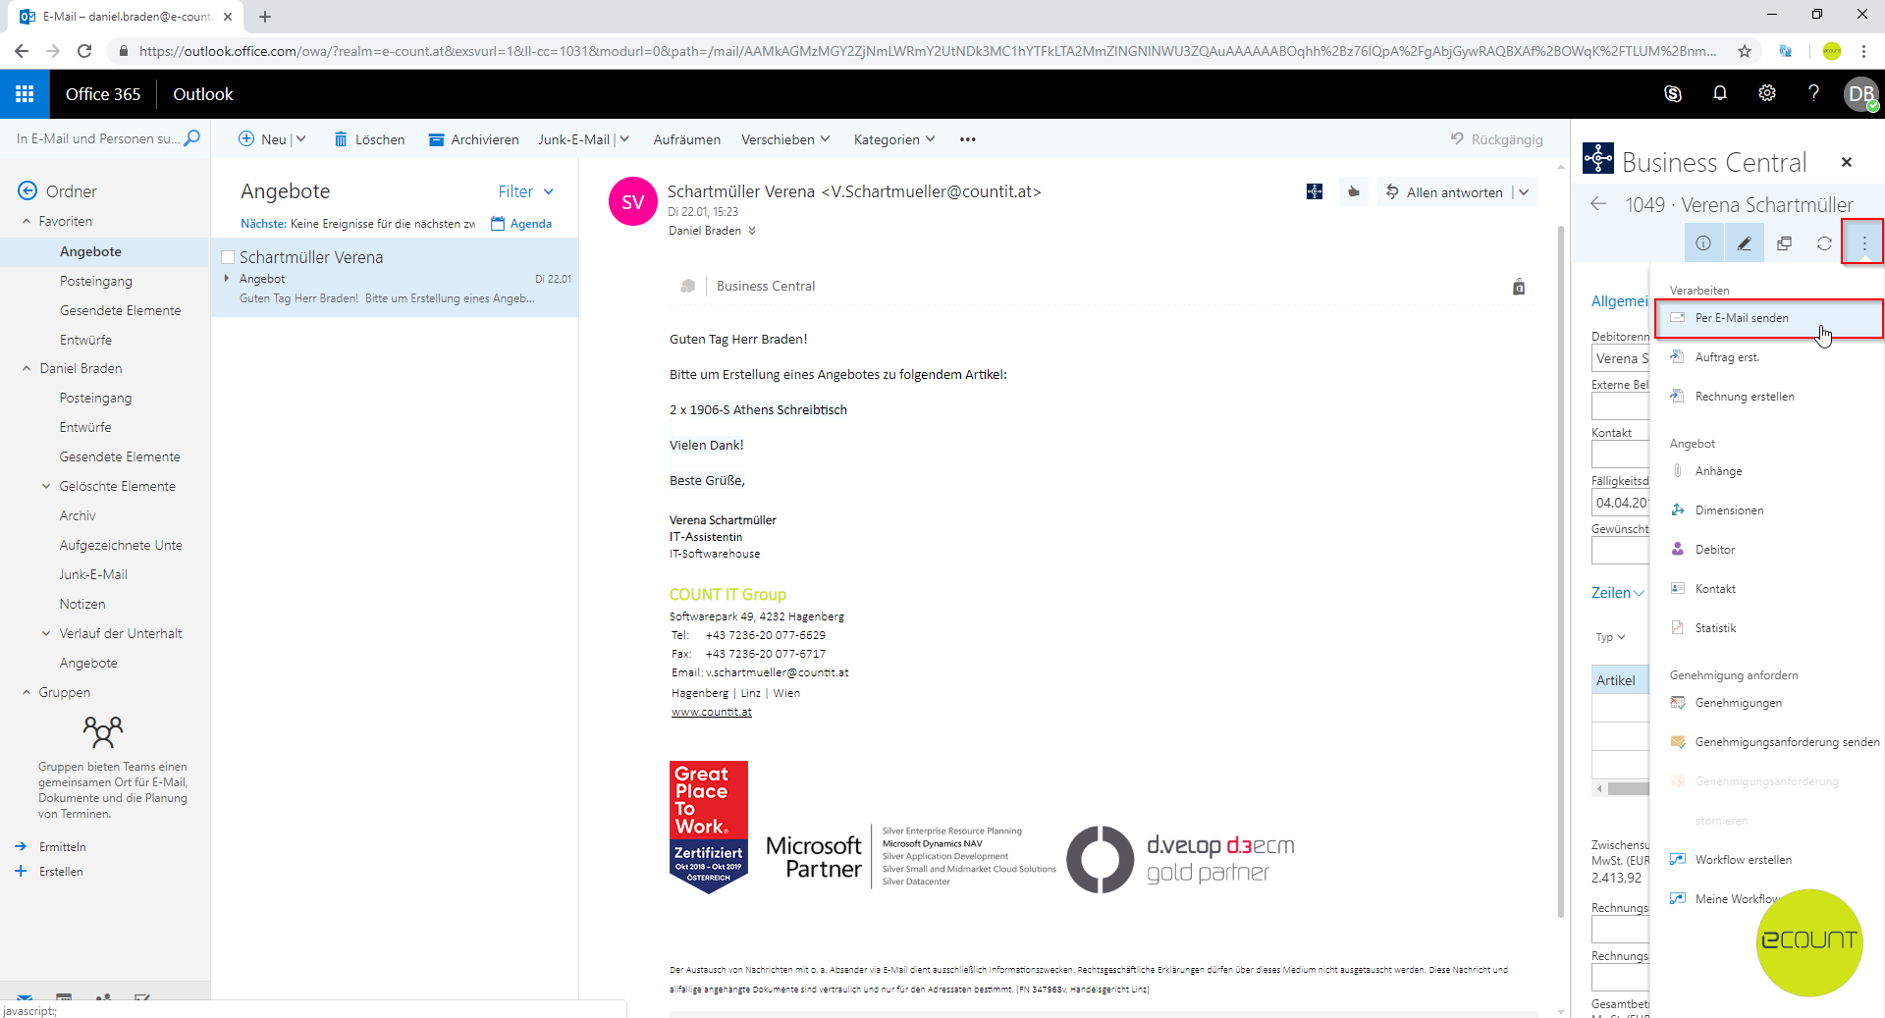1885x1018 pixels.
Task: Click Allen antworten button
Action: click(x=1444, y=192)
